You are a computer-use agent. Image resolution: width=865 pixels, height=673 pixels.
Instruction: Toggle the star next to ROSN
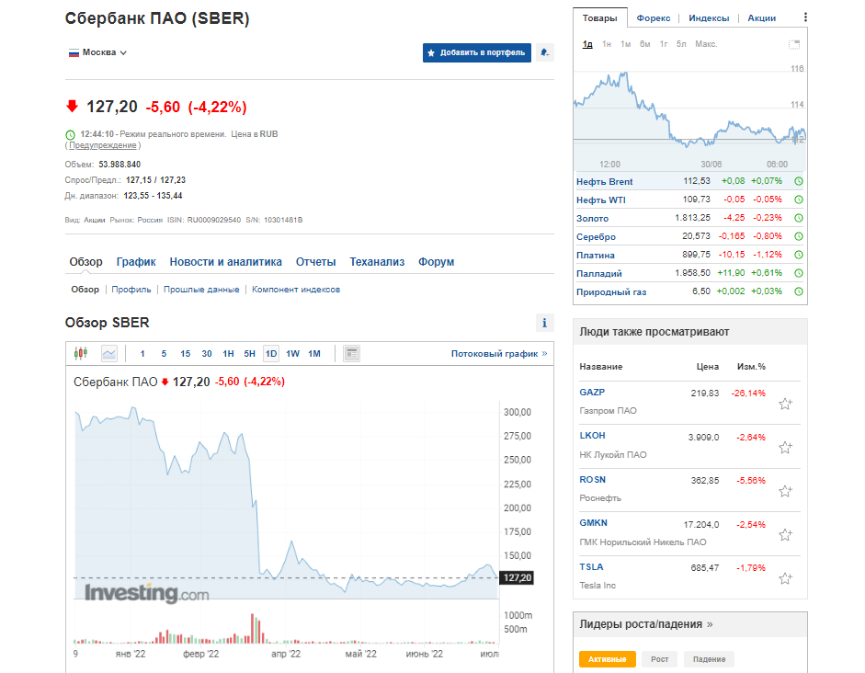(x=785, y=491)
